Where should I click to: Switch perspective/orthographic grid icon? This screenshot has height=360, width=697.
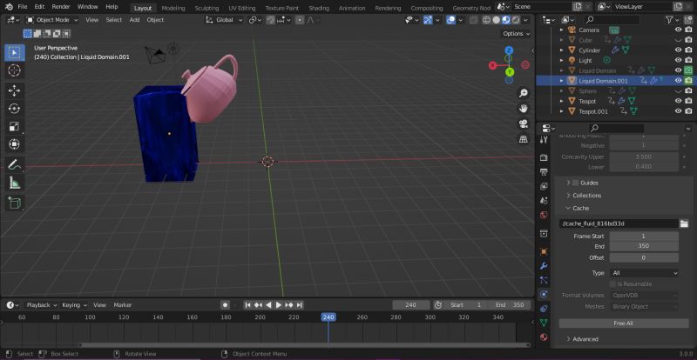pyautogui.click(x=524, y=139)
